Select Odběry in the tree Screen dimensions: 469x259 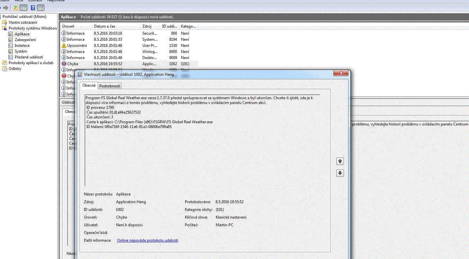click(x=15, y=69)
